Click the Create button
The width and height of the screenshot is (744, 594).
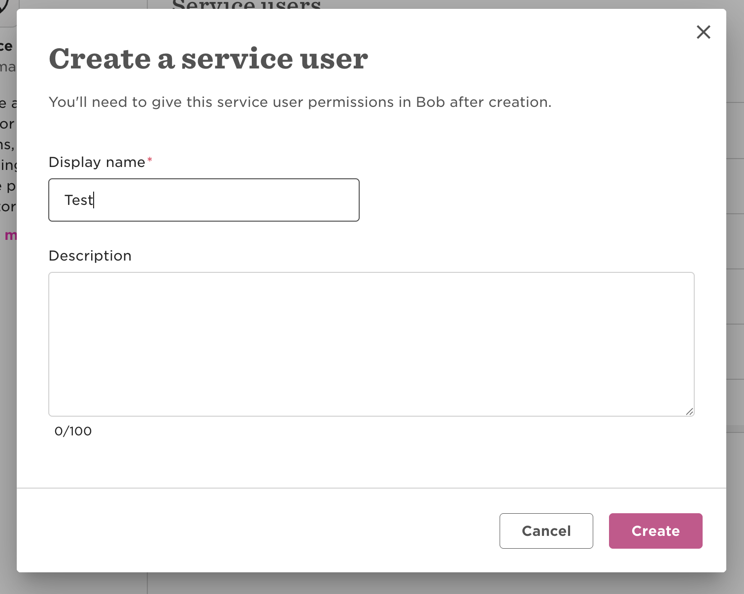pos(655,531)
